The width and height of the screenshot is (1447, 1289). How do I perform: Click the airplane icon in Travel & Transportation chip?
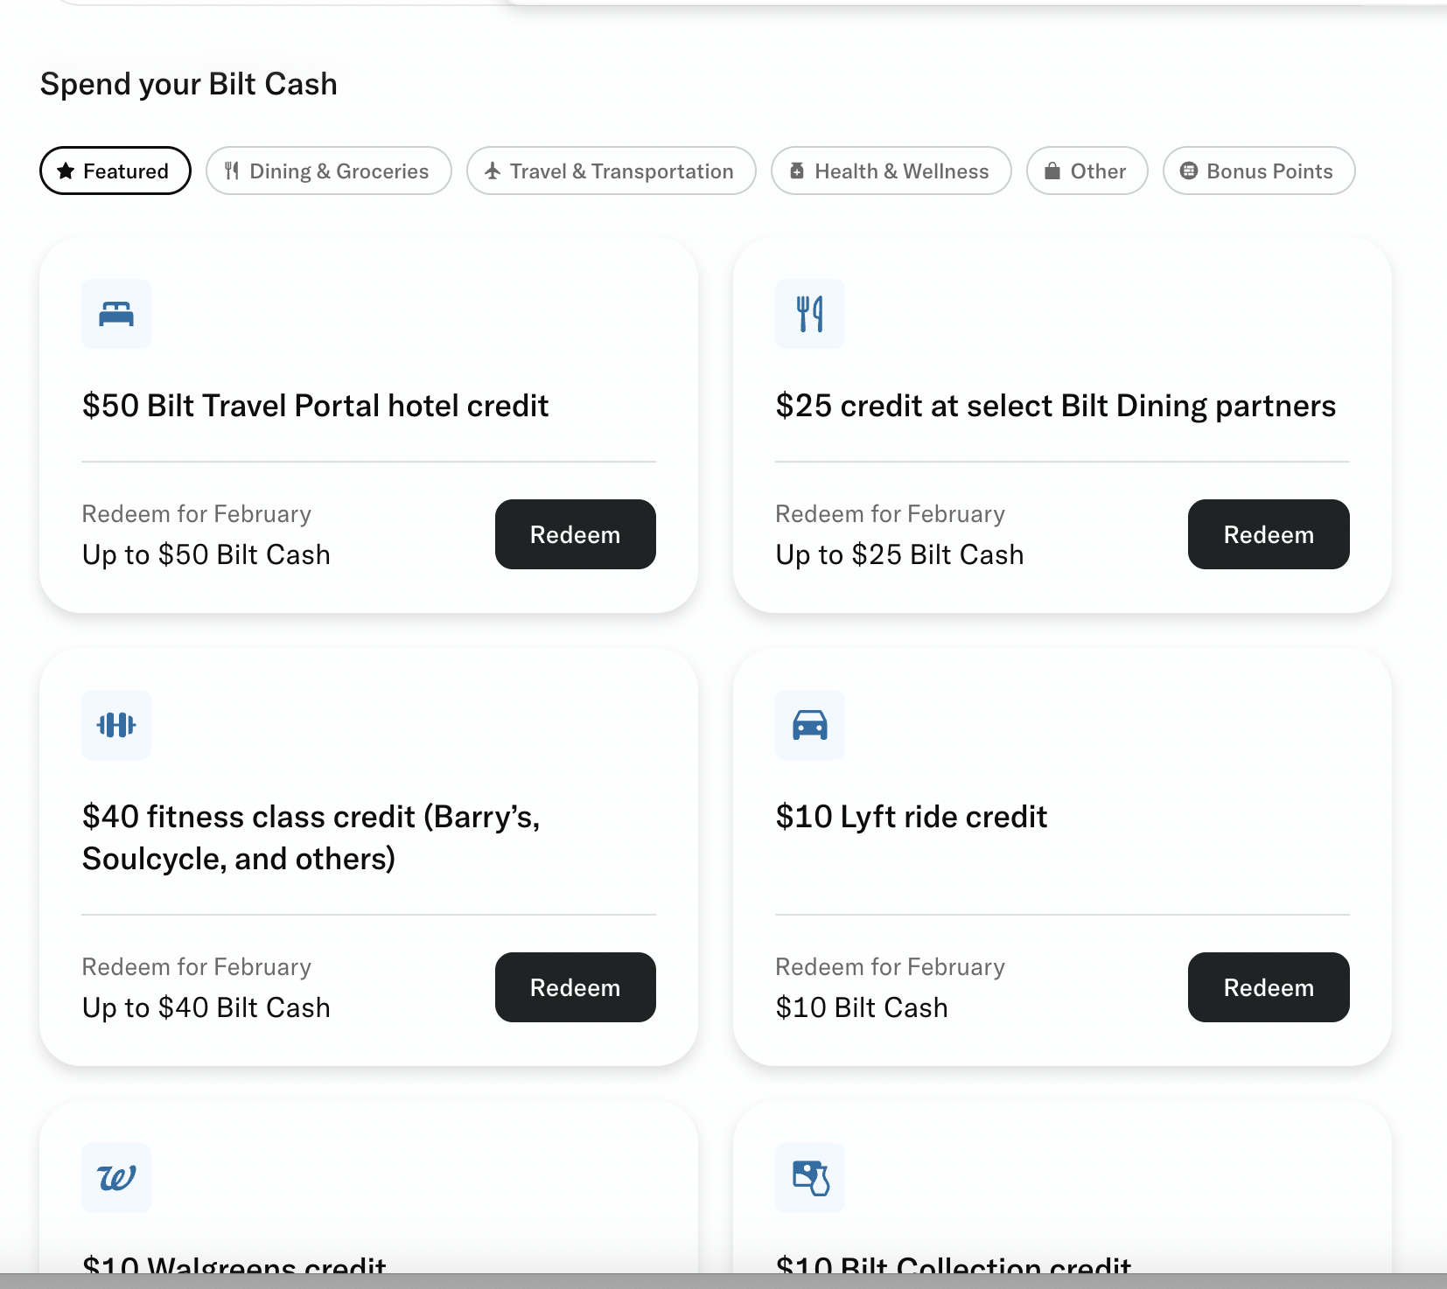coord(493,171)
